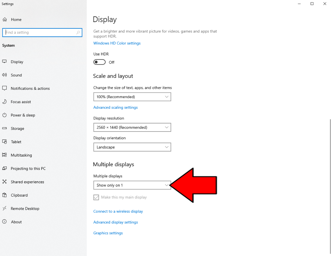
Task: Open Projecting to this PC
Action: [x=28, y=168]
